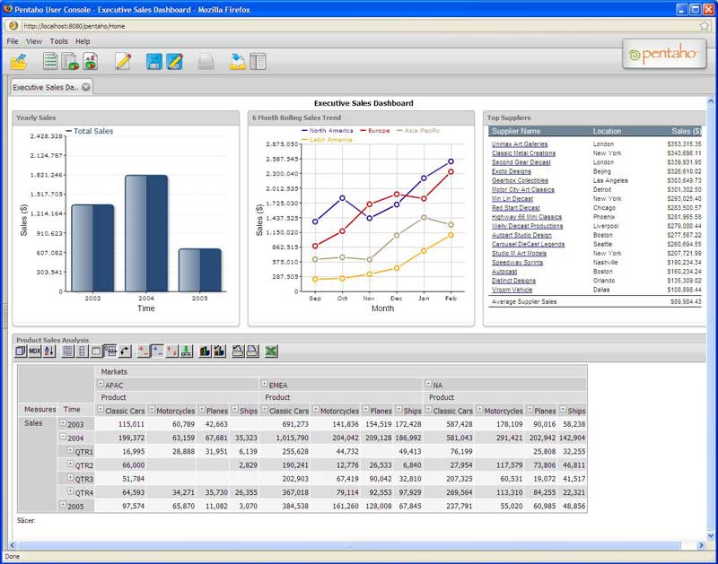Screen dimensions: 718x564
Task: Click the New Report document icon
Action: click(x=50, y=61)
